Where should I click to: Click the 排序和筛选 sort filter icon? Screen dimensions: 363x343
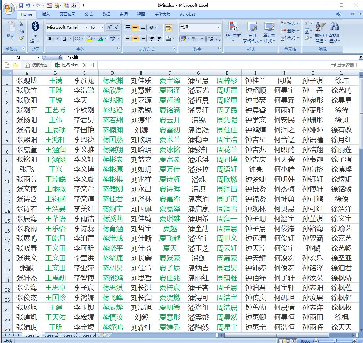pyautogui.click(x=320, y=26)
